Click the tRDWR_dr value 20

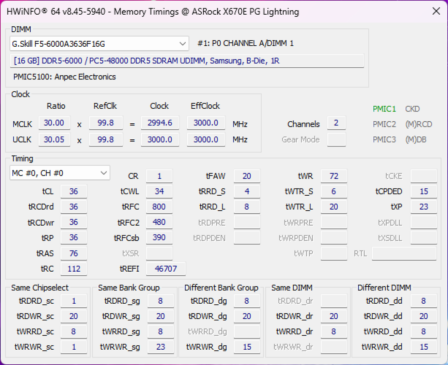pyautogui.click(x=334, y=316)
